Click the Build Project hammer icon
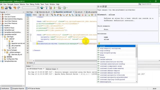This screenshot has width=160, height=90. coord(47,8)
